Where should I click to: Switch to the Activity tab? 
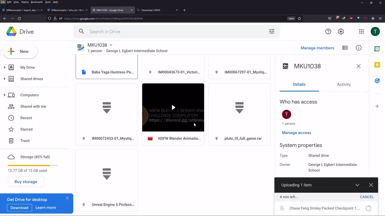[x=344, y=85]
